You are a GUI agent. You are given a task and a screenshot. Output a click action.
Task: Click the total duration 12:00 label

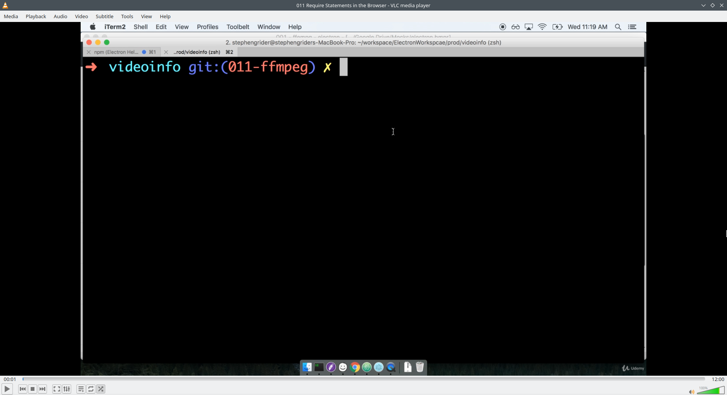(x=718, y=379)
